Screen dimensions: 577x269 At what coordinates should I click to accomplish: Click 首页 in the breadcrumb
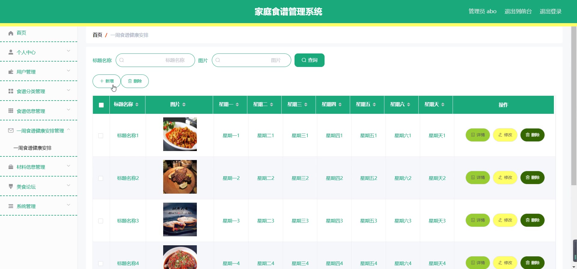tap(97, 35)
